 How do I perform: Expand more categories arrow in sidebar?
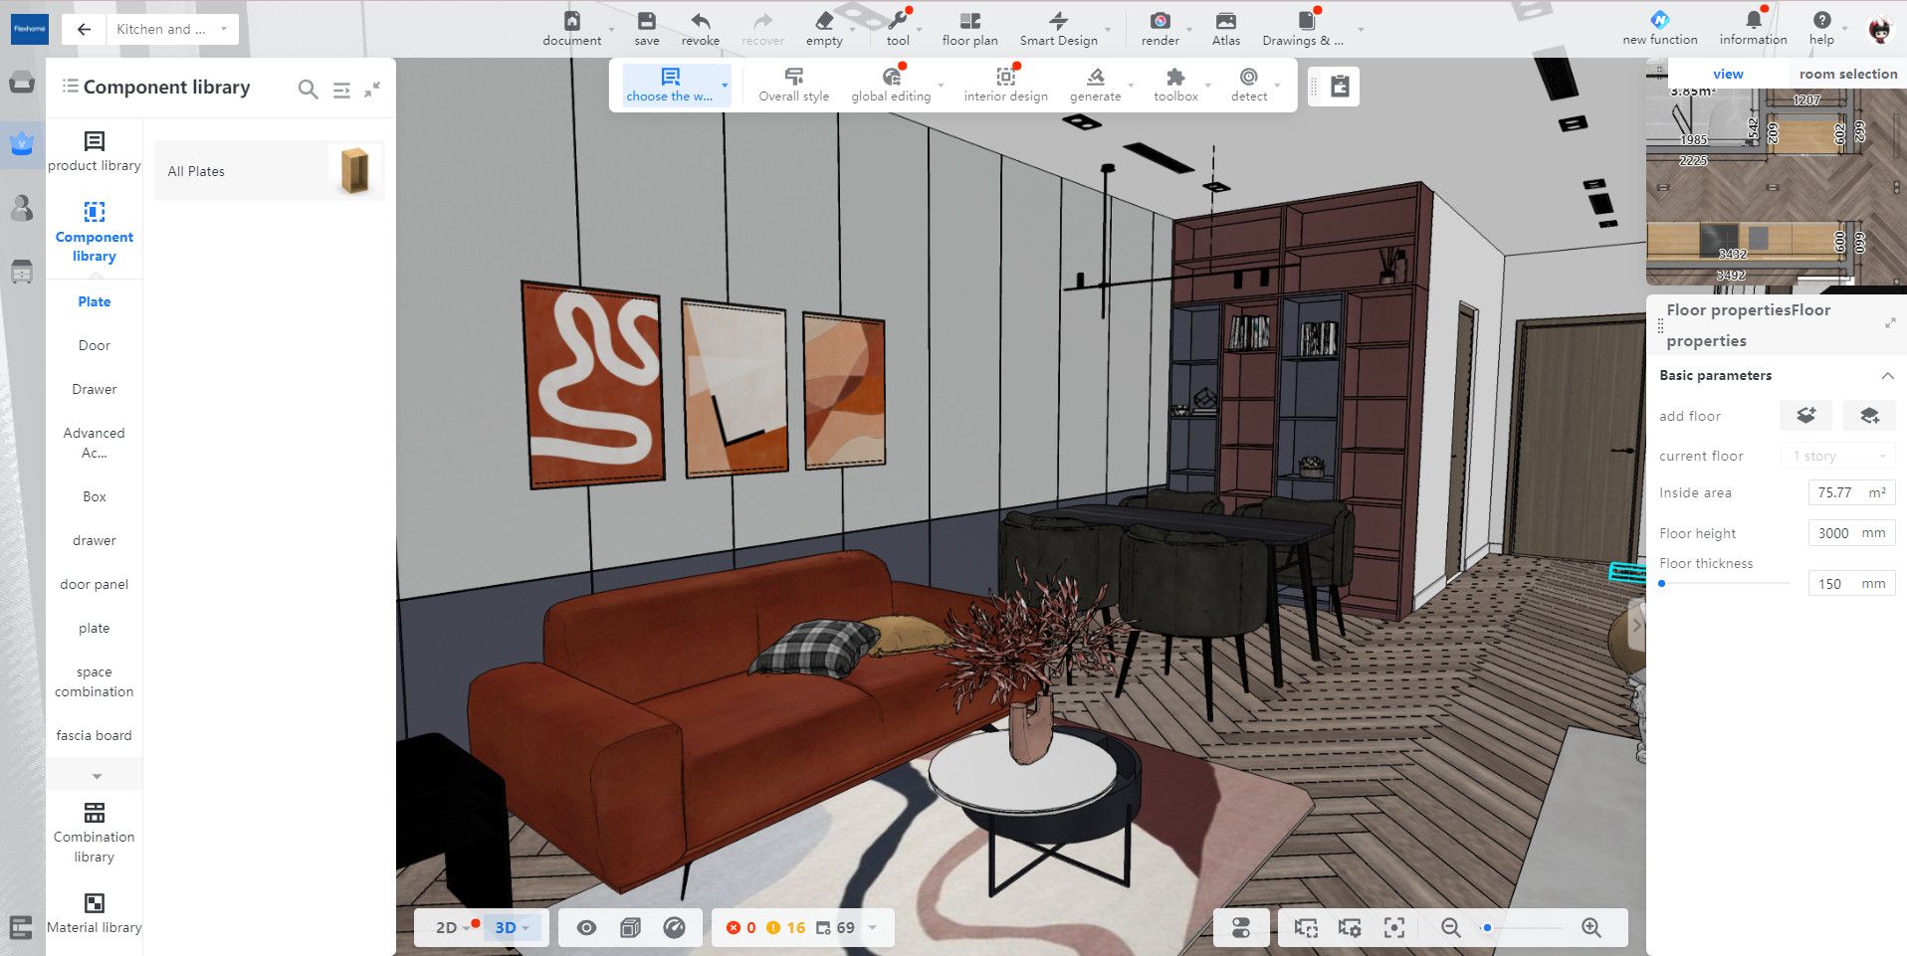(x=97, y=776)
